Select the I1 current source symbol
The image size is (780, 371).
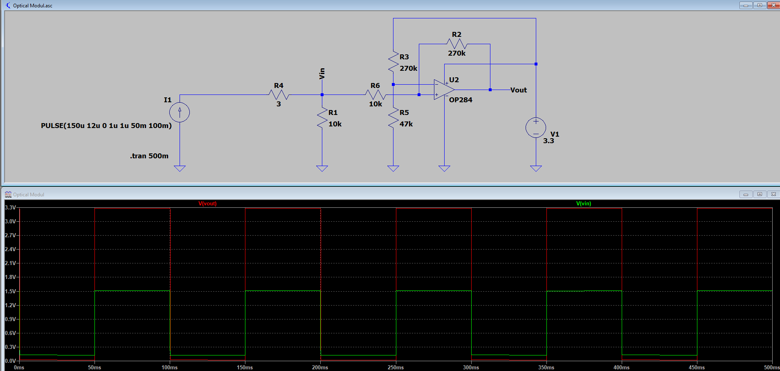[180, 112]
